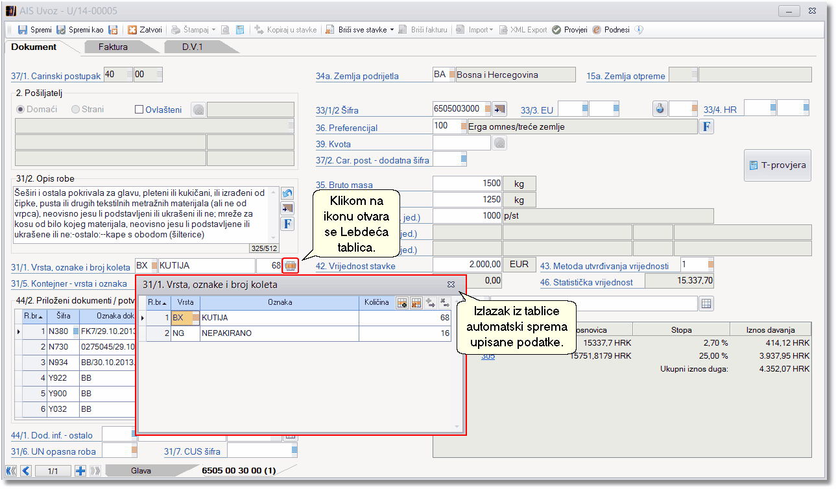The image size is (836, 489).
Task: Click the T-provjera button
Action: pyautogui.click(x=777, y=165)
